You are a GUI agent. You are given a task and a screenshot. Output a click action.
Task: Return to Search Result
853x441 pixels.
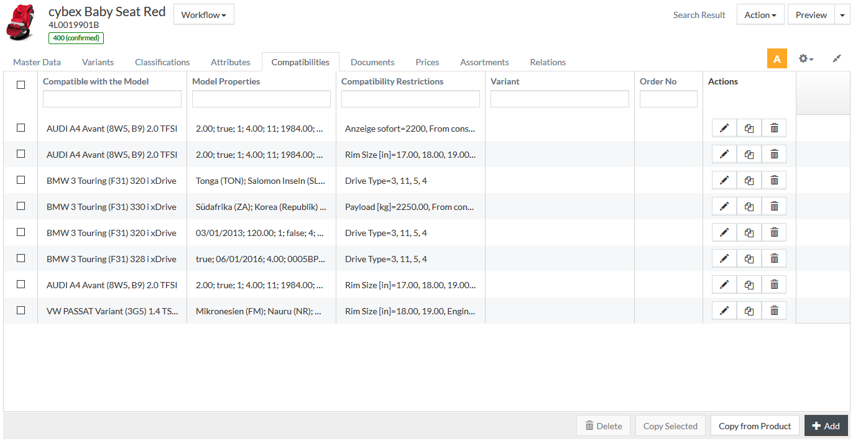(x=699, y=15)
